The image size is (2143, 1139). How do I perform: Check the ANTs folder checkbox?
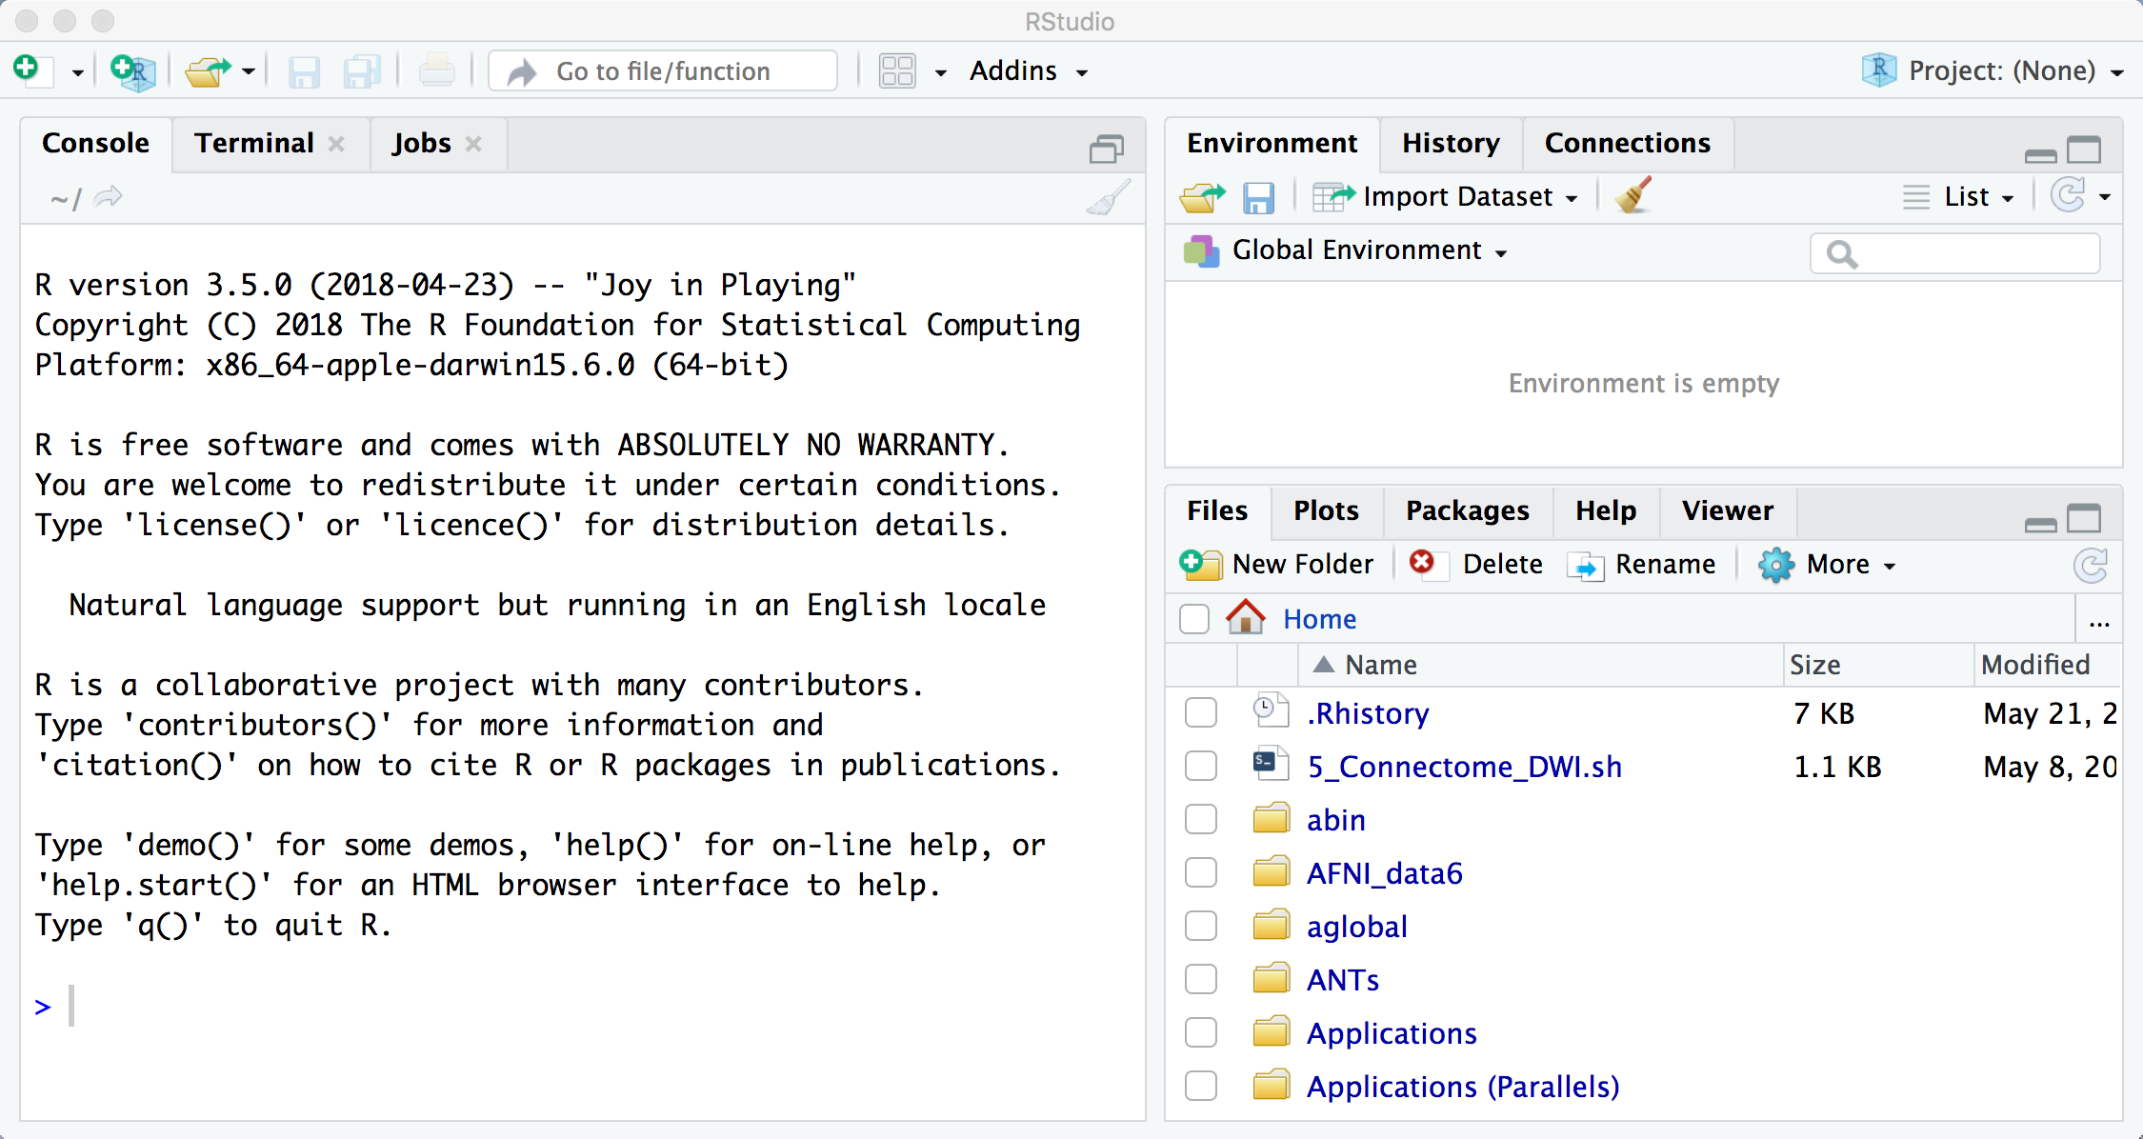pyautogui.click(x=1201, y=979)
